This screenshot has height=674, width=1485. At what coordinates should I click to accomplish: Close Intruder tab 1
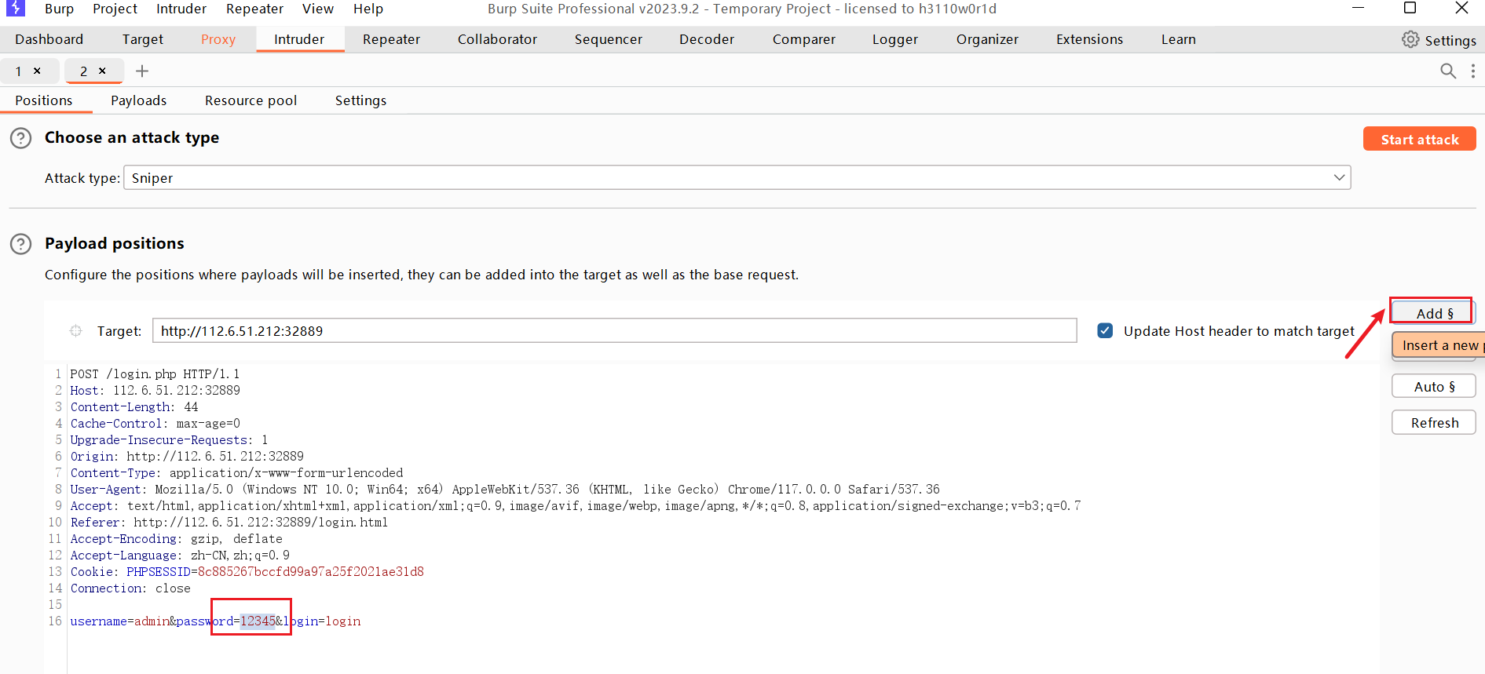click(37, 71)
